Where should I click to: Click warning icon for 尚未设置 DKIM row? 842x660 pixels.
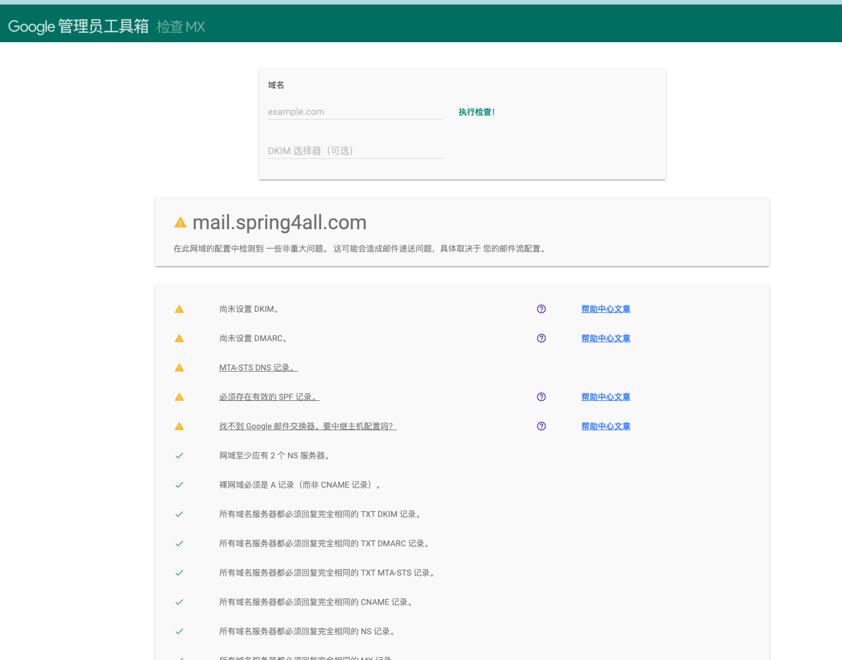[x=179, y=309]
